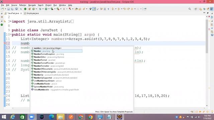The height and width of the screenshot is (120, 214).
Task: Switch to the Debug perspective icon
Action: pyautogui.click(x=204, y=9)
